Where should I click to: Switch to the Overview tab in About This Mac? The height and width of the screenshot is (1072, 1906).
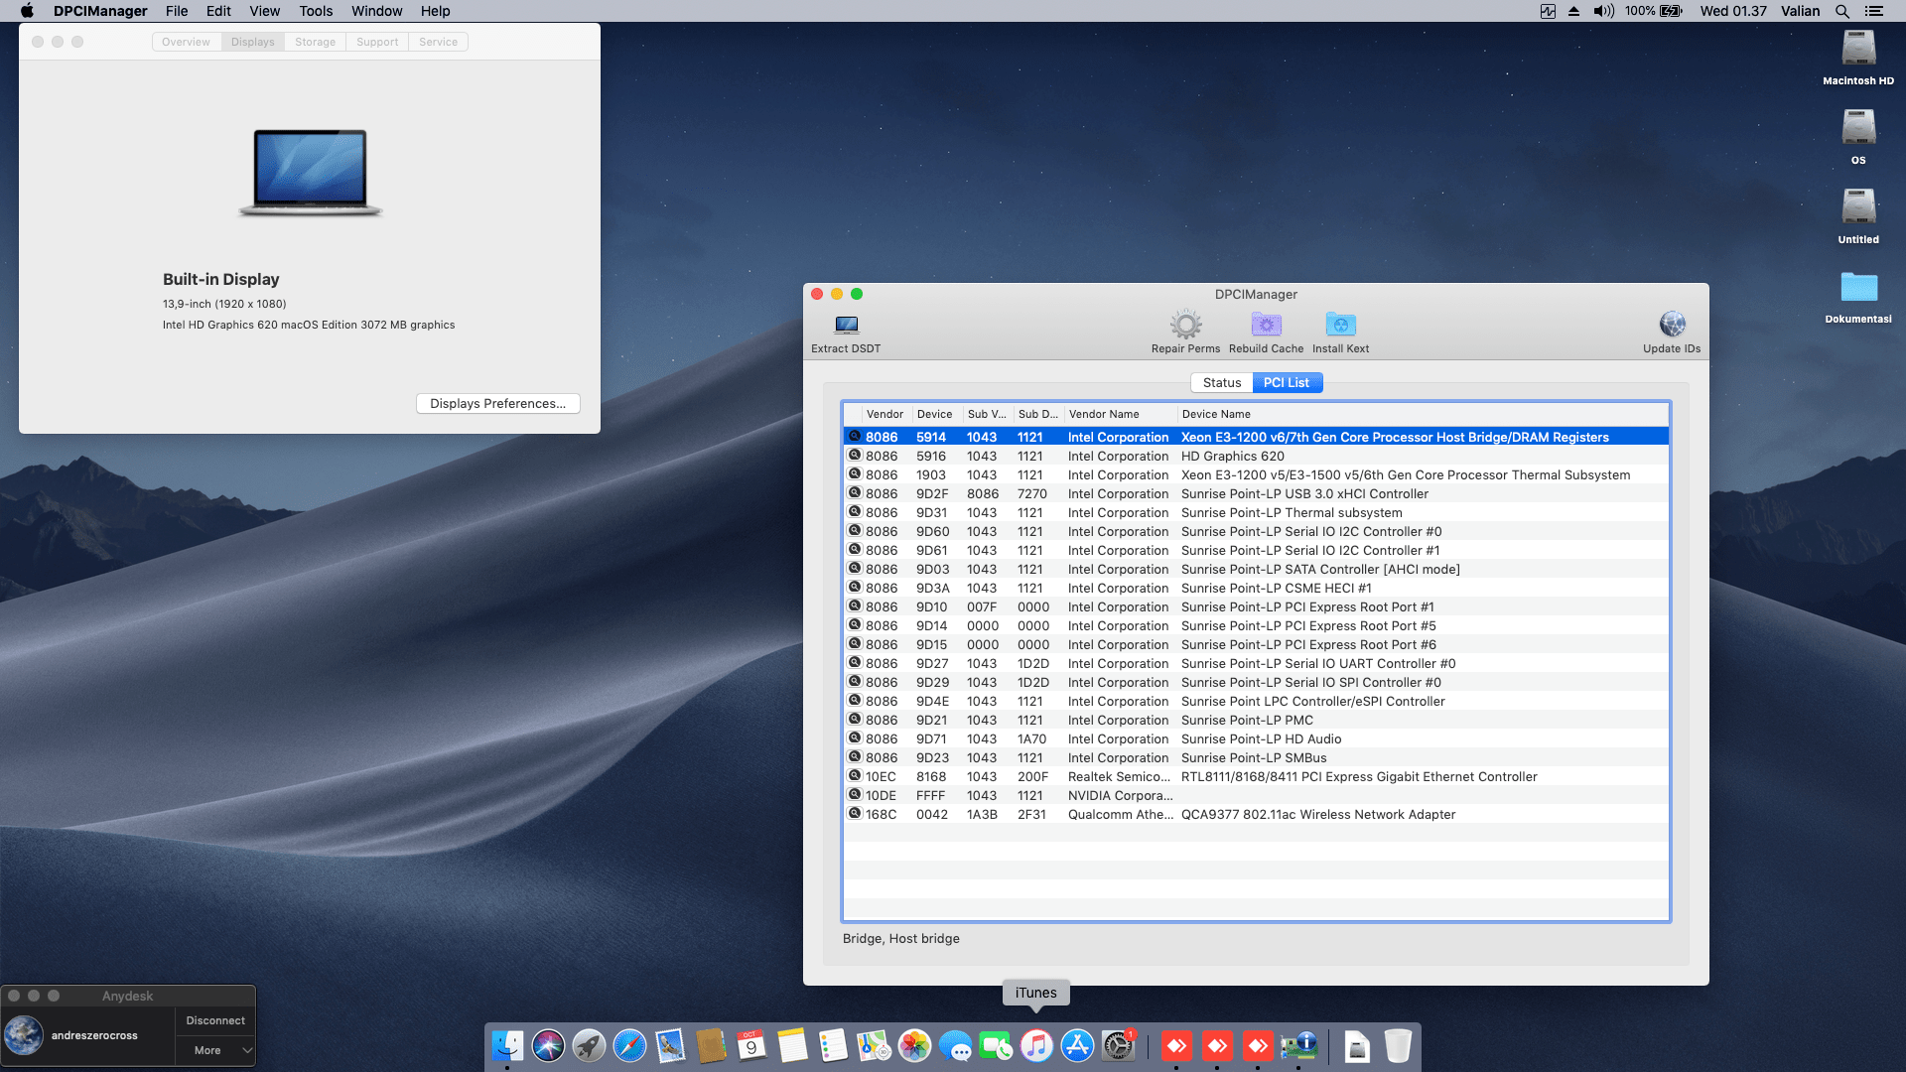186,42
